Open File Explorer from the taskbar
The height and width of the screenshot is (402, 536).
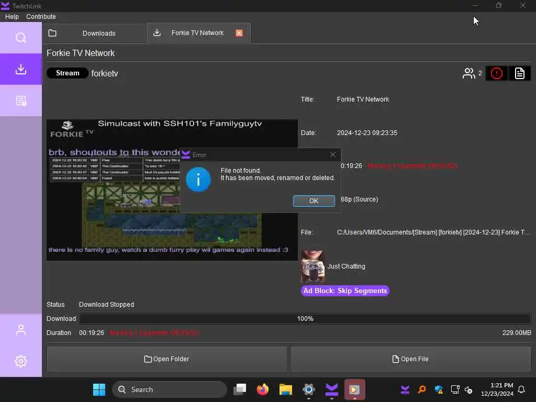[285, 389]
